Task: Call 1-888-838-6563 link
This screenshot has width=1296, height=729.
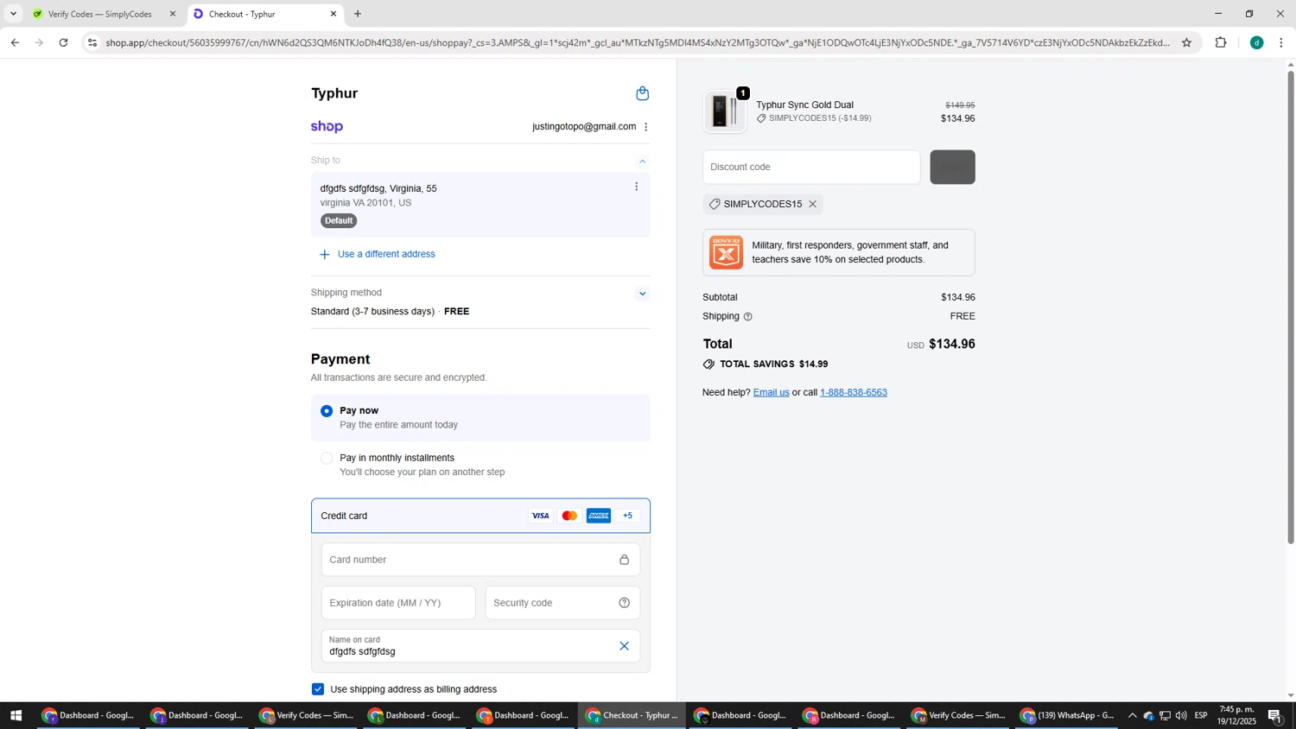Action: [854, 392]
